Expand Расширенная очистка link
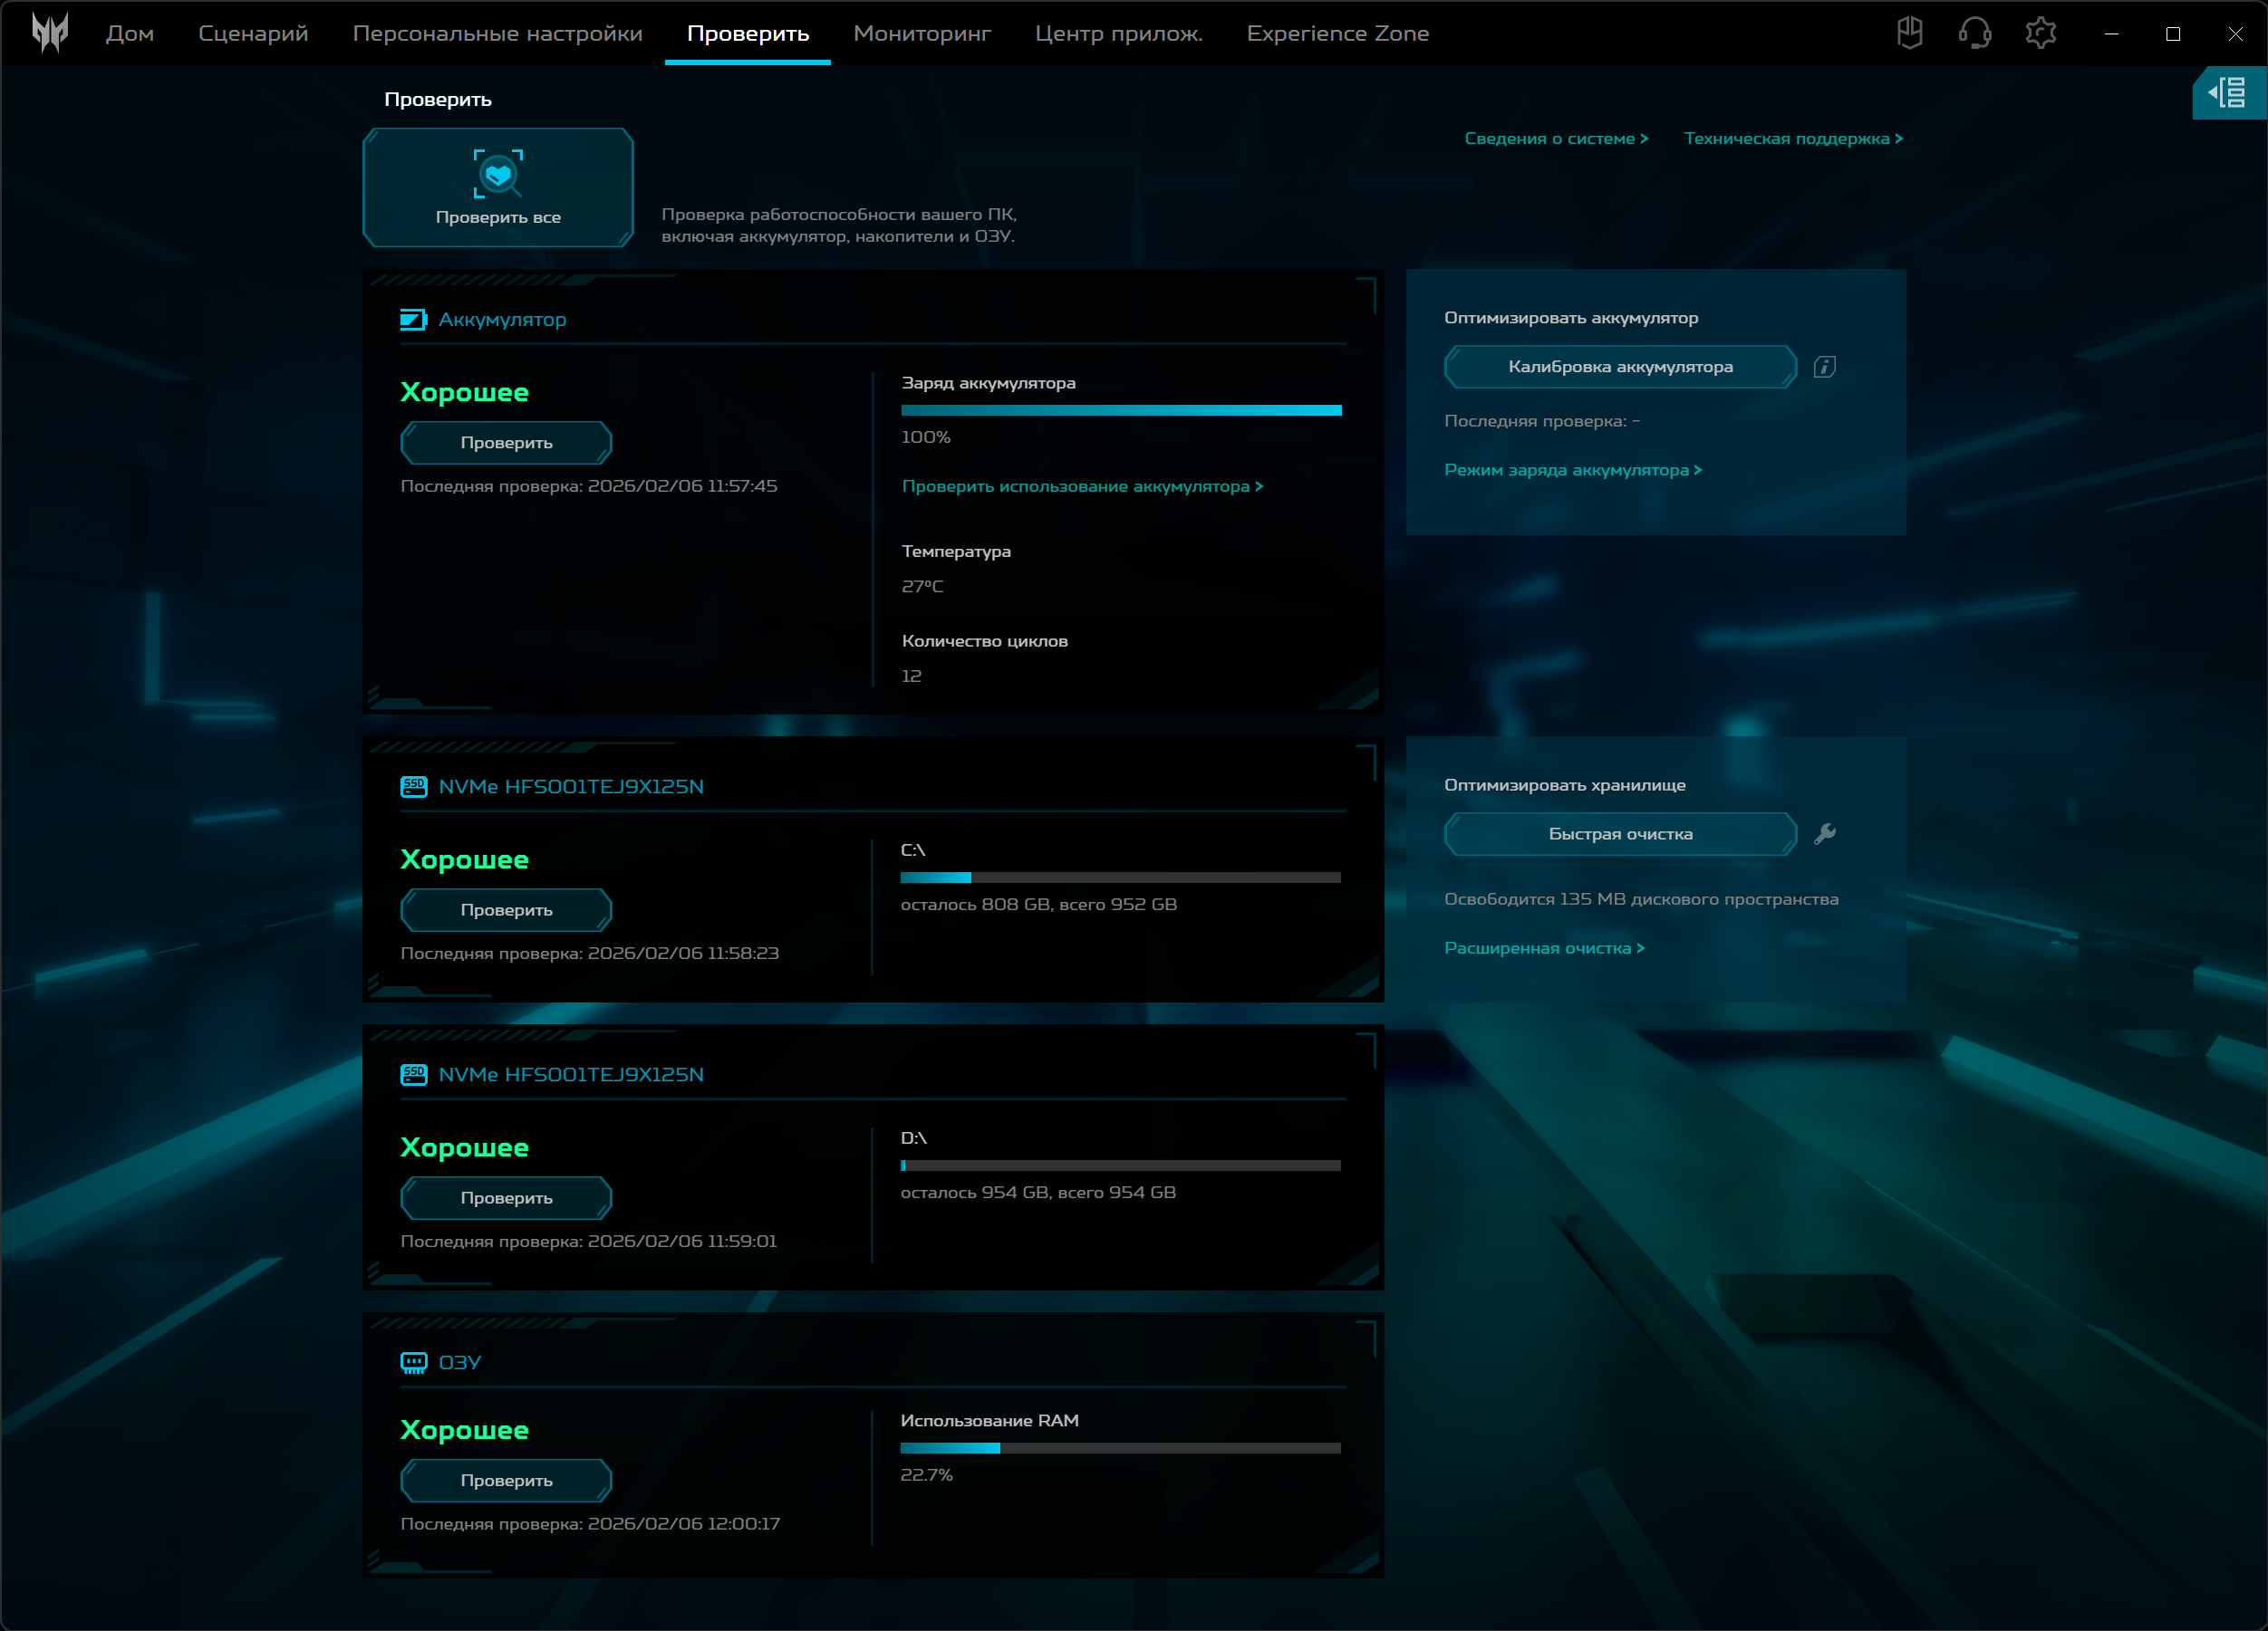Image resolution: width=2268 pixels, height=1631 pixels. click(1544, 947)
